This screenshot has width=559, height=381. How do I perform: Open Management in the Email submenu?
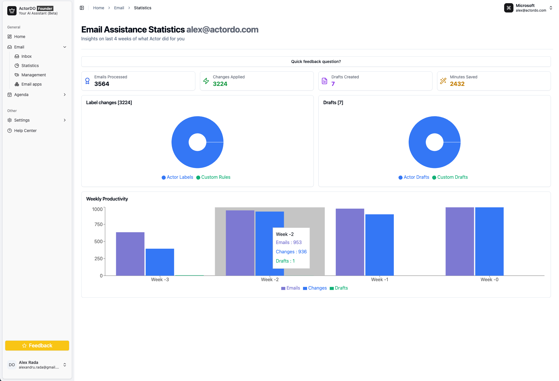(34, 75)
